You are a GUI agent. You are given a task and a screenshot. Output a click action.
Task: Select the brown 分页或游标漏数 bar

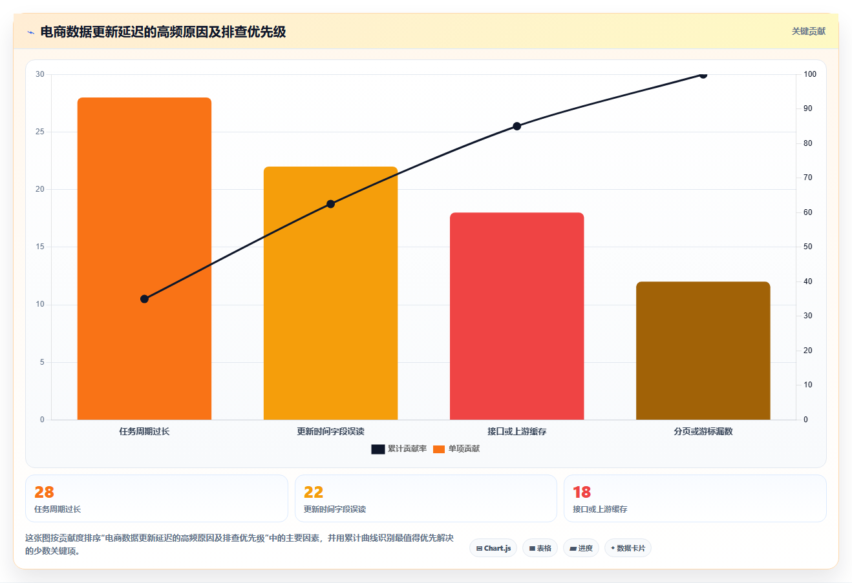click(703, 351)
